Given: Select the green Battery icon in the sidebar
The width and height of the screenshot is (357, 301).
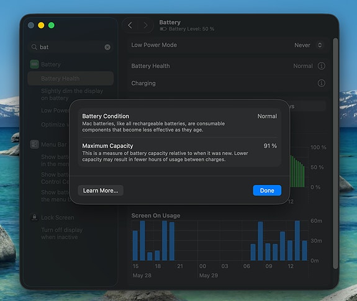Looking at the screenshot, I should 34,65.
